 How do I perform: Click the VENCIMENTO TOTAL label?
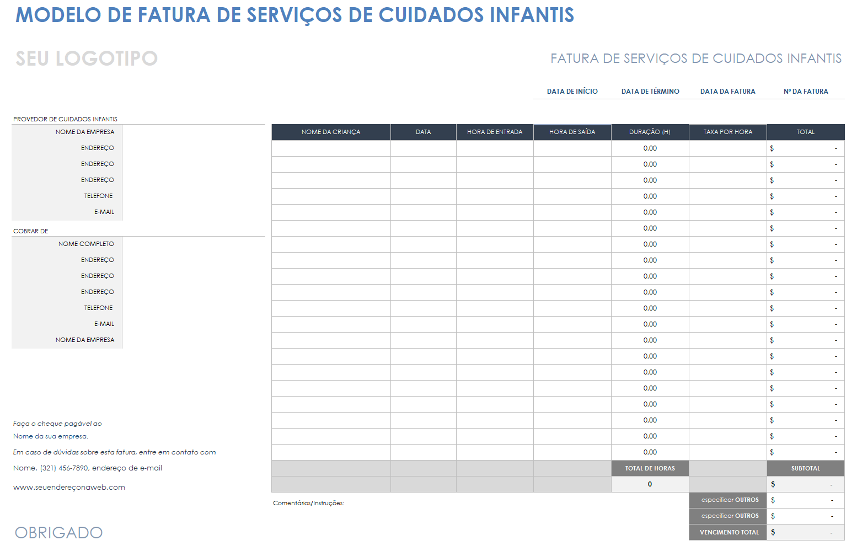(728, 532)
